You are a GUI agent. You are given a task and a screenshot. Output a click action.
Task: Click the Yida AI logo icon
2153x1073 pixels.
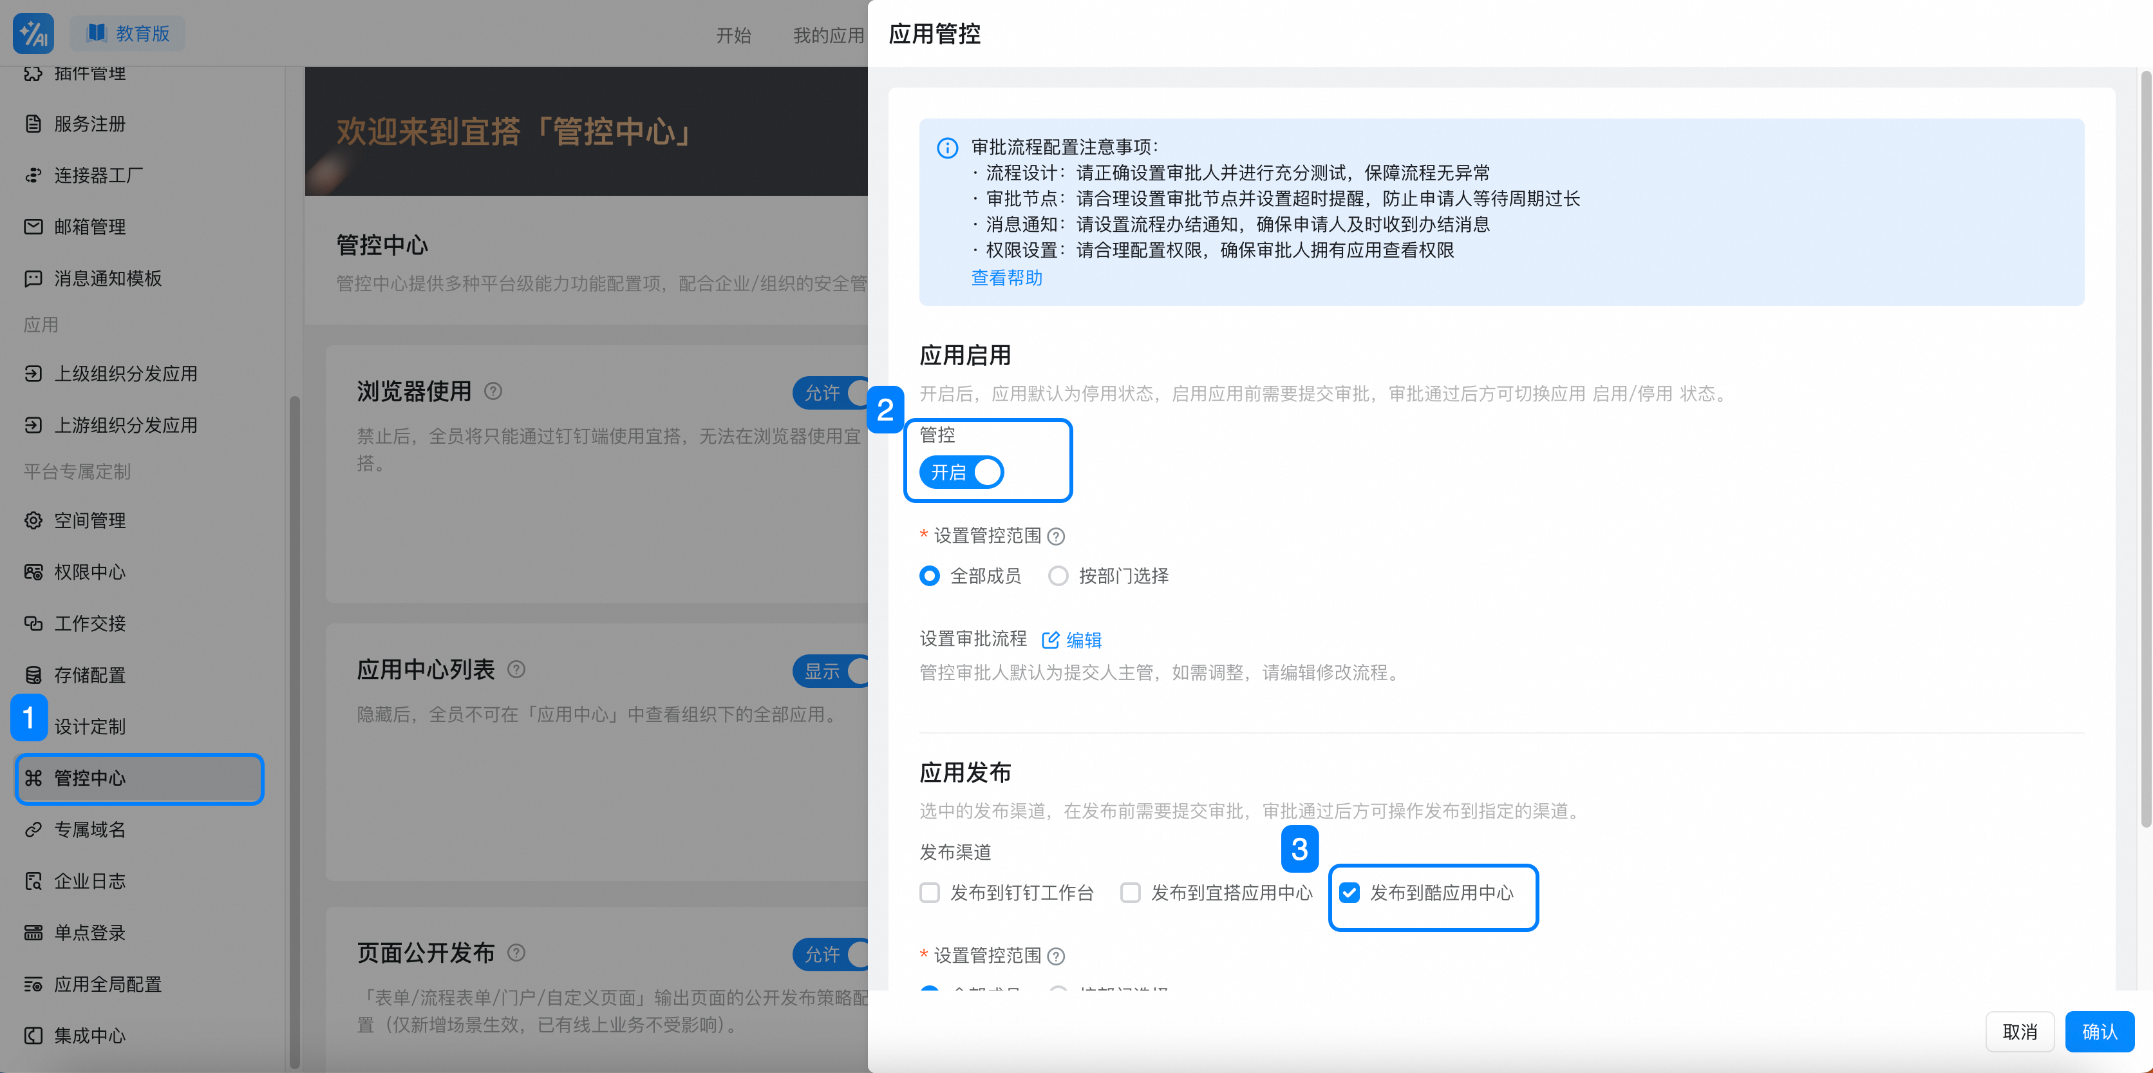point(33,33)
